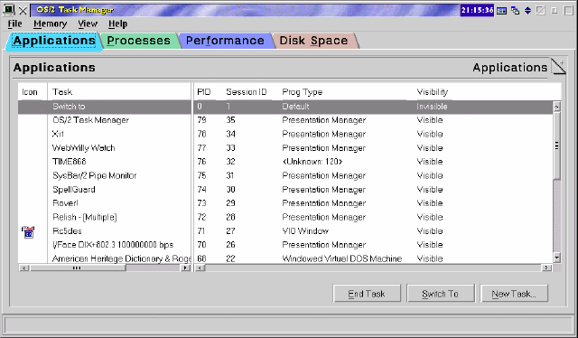The image size is (578, 338).
Task: Open the system menu icon in title bar
Action: [9, 10]
